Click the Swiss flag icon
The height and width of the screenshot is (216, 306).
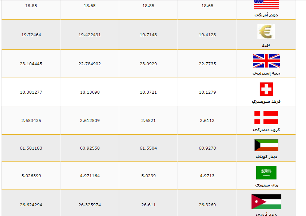tap(266, 89)
